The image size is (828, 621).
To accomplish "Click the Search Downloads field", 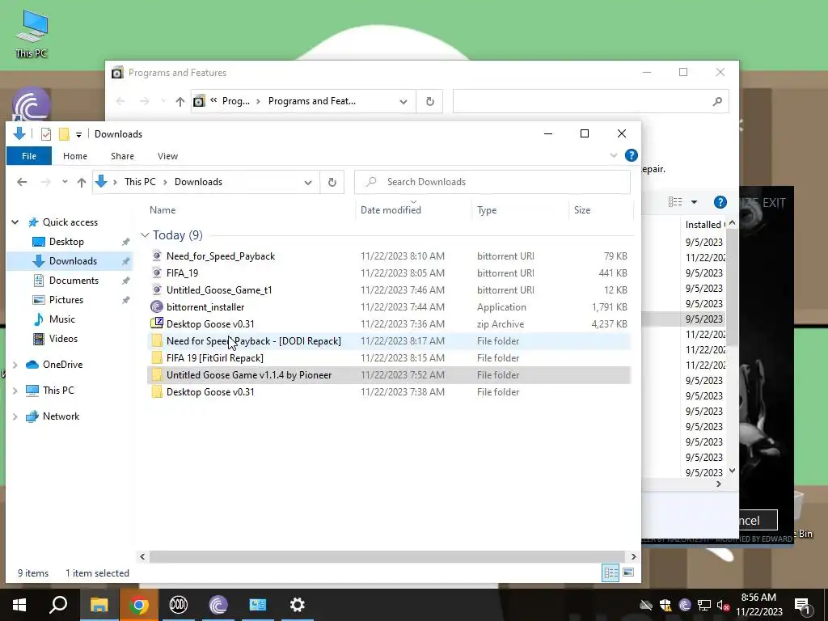I will pyautogui.click(x=492, y=182).
